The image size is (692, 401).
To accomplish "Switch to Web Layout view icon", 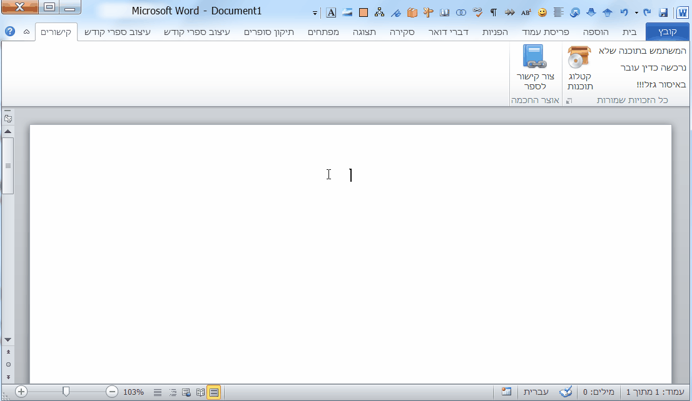I will point(186,392).
